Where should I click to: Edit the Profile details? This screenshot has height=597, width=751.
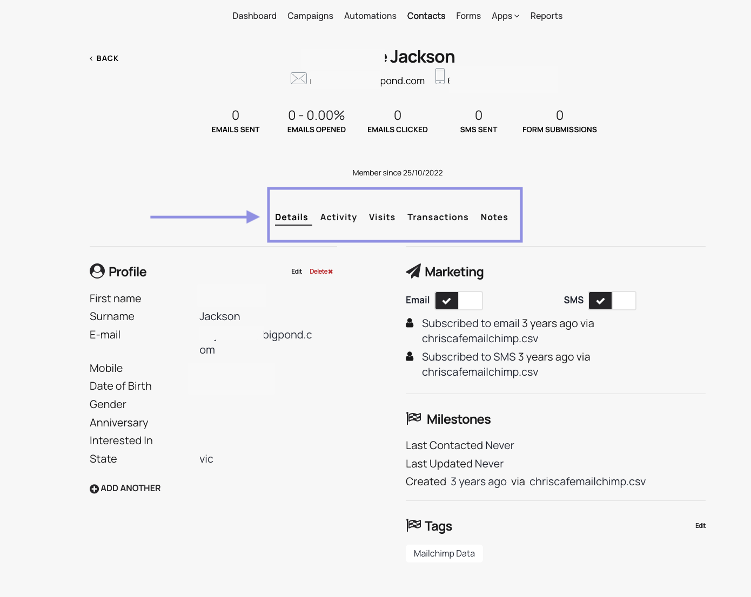tap(297, 272)
